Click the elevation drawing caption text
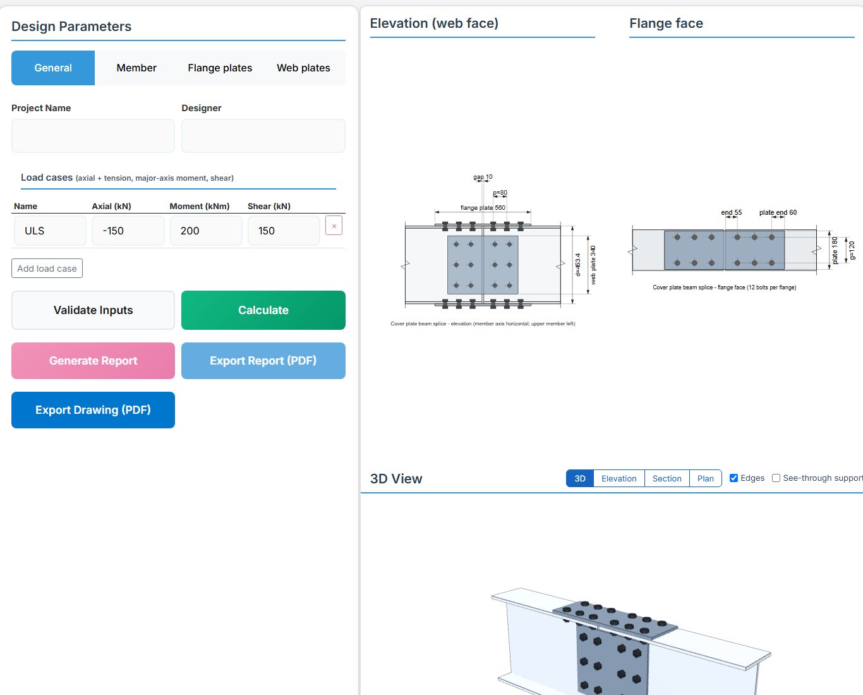 483,323
